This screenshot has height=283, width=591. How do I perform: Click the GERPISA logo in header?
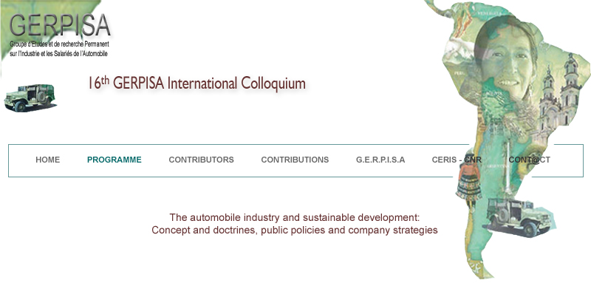(x=60, y=25)
